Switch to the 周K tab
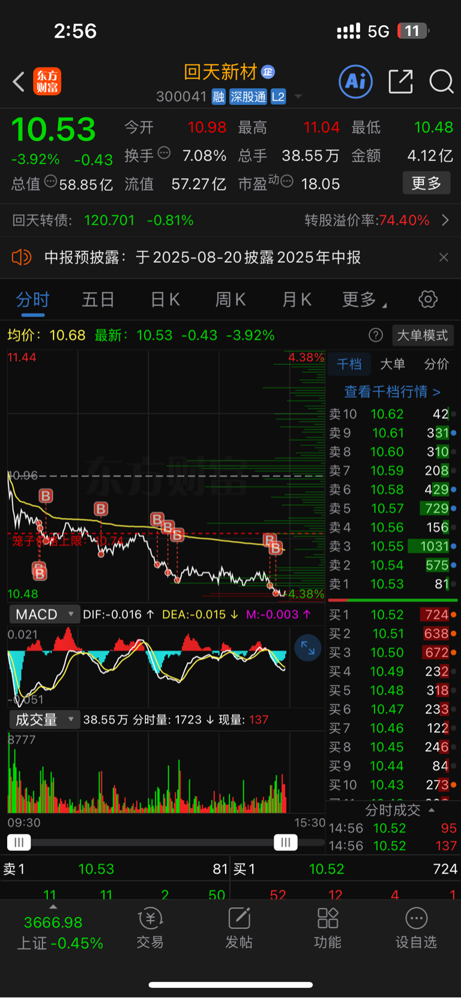This screenshot has width=461, height=998. (230, 299)
